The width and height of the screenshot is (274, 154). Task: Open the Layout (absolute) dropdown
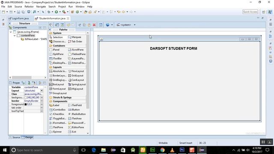point(42,91)
